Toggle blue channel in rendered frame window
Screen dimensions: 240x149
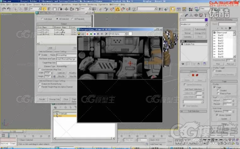pyautogui.click(x=94, y=34)
